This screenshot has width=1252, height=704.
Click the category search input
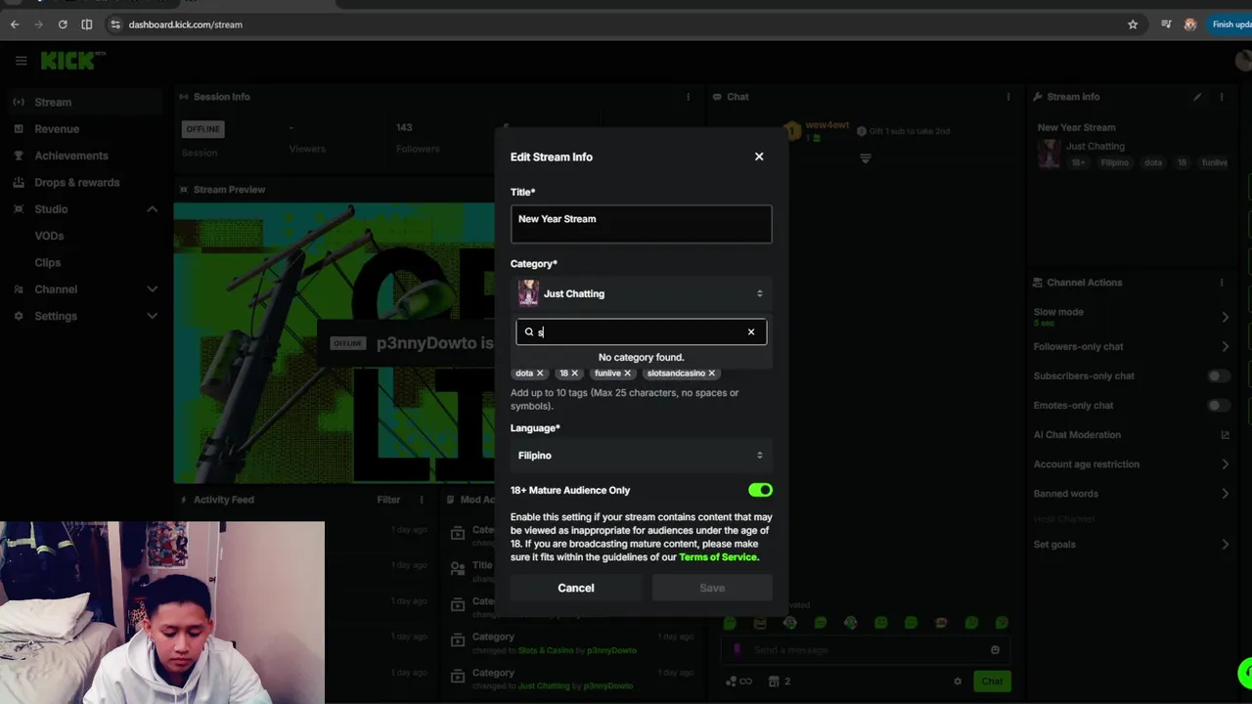click(641, 331)
